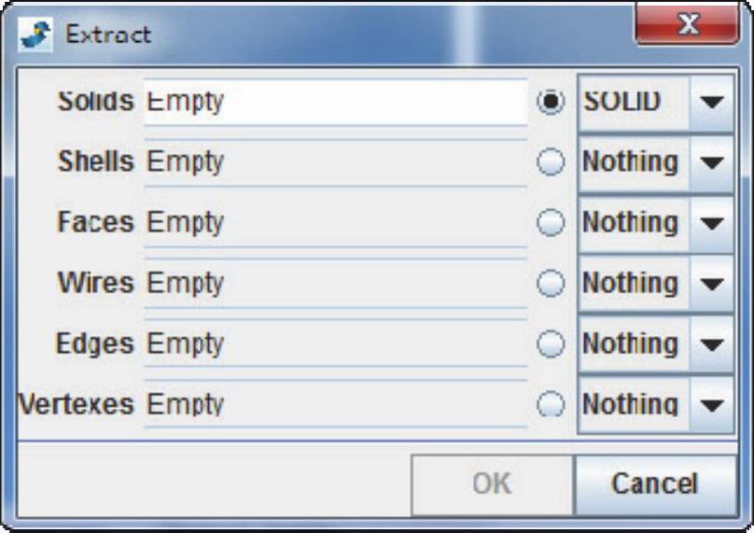The height and width of the screenshot is (533, 754).
Task: Click the OK button
Action: (x=492, y=484)
